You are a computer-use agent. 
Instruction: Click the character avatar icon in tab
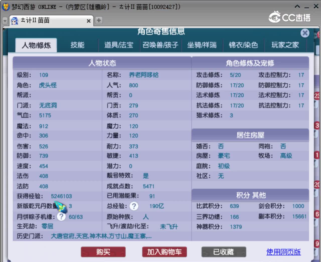(x=15, y=21)
